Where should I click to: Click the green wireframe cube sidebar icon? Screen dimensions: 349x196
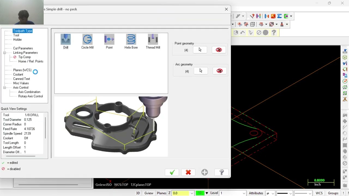[345, 57]
